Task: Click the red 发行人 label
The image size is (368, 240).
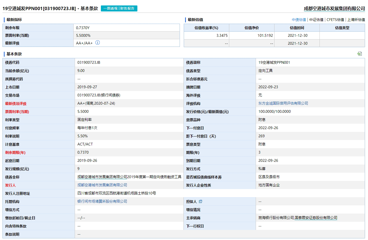Action: click(10, 185)
